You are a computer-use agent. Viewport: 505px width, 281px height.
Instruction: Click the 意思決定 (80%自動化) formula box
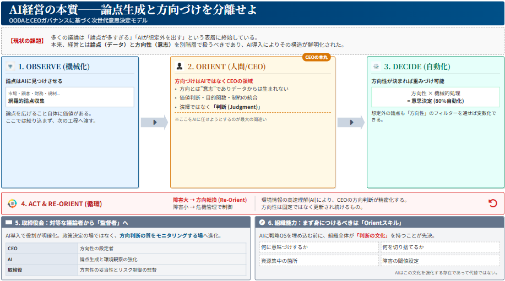[x=435, y=97]
